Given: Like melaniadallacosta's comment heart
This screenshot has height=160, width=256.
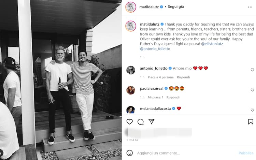Looking at the screenshot, I should click(252, 110).
